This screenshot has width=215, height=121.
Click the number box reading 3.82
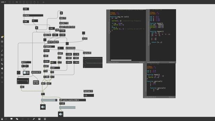tap(55, 35)
